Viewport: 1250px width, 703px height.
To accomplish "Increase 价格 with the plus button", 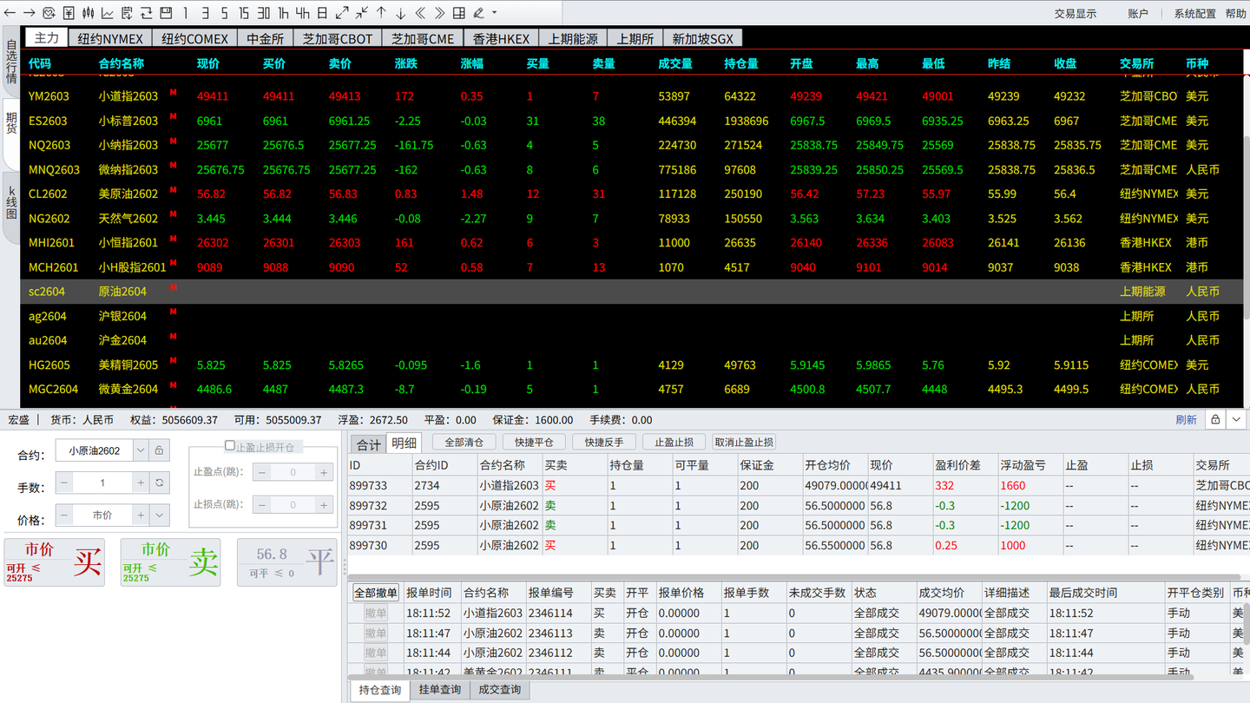I will (141, 516).
